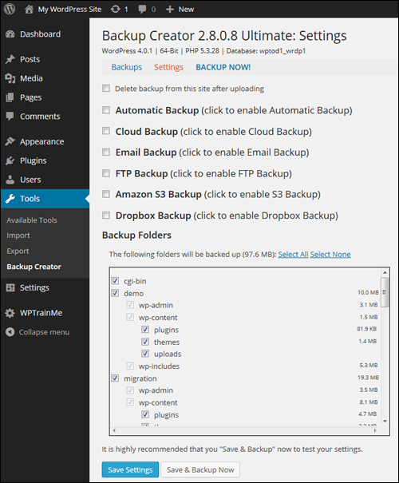Click the folder list horizontal scroll right arrow
399x483 pixels.
click(x=375, y=430)
